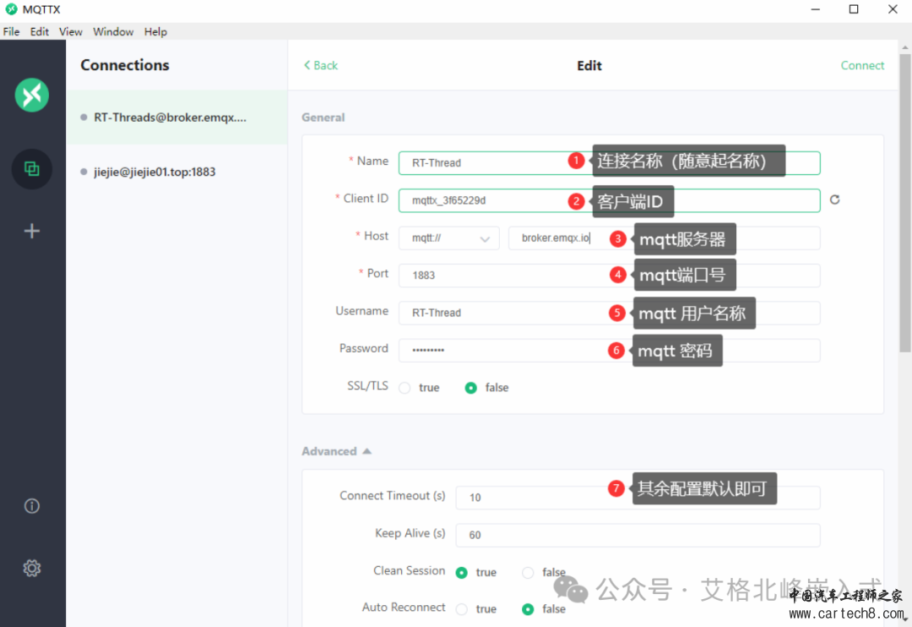Click the Name input field
Image resolution: width=912 pixels, height=627 pixels.
click(609, 163)
